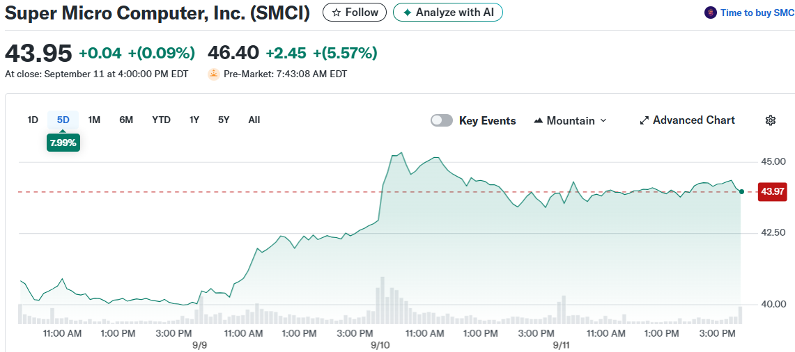Click the +2.45 +(5.57%) change text
Screen dimensions: 795x352
[321, 53]
